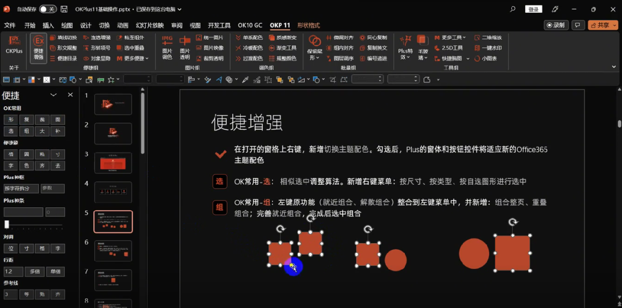Click the 质感渐变 tool
Screen dimensions: 622x308
pos(283,37)
